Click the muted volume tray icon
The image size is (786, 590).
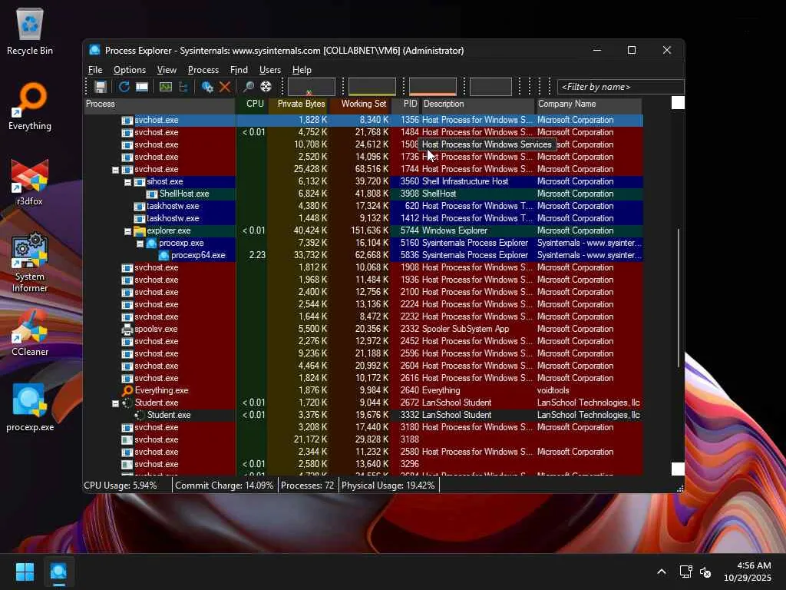tap(705, 572)
